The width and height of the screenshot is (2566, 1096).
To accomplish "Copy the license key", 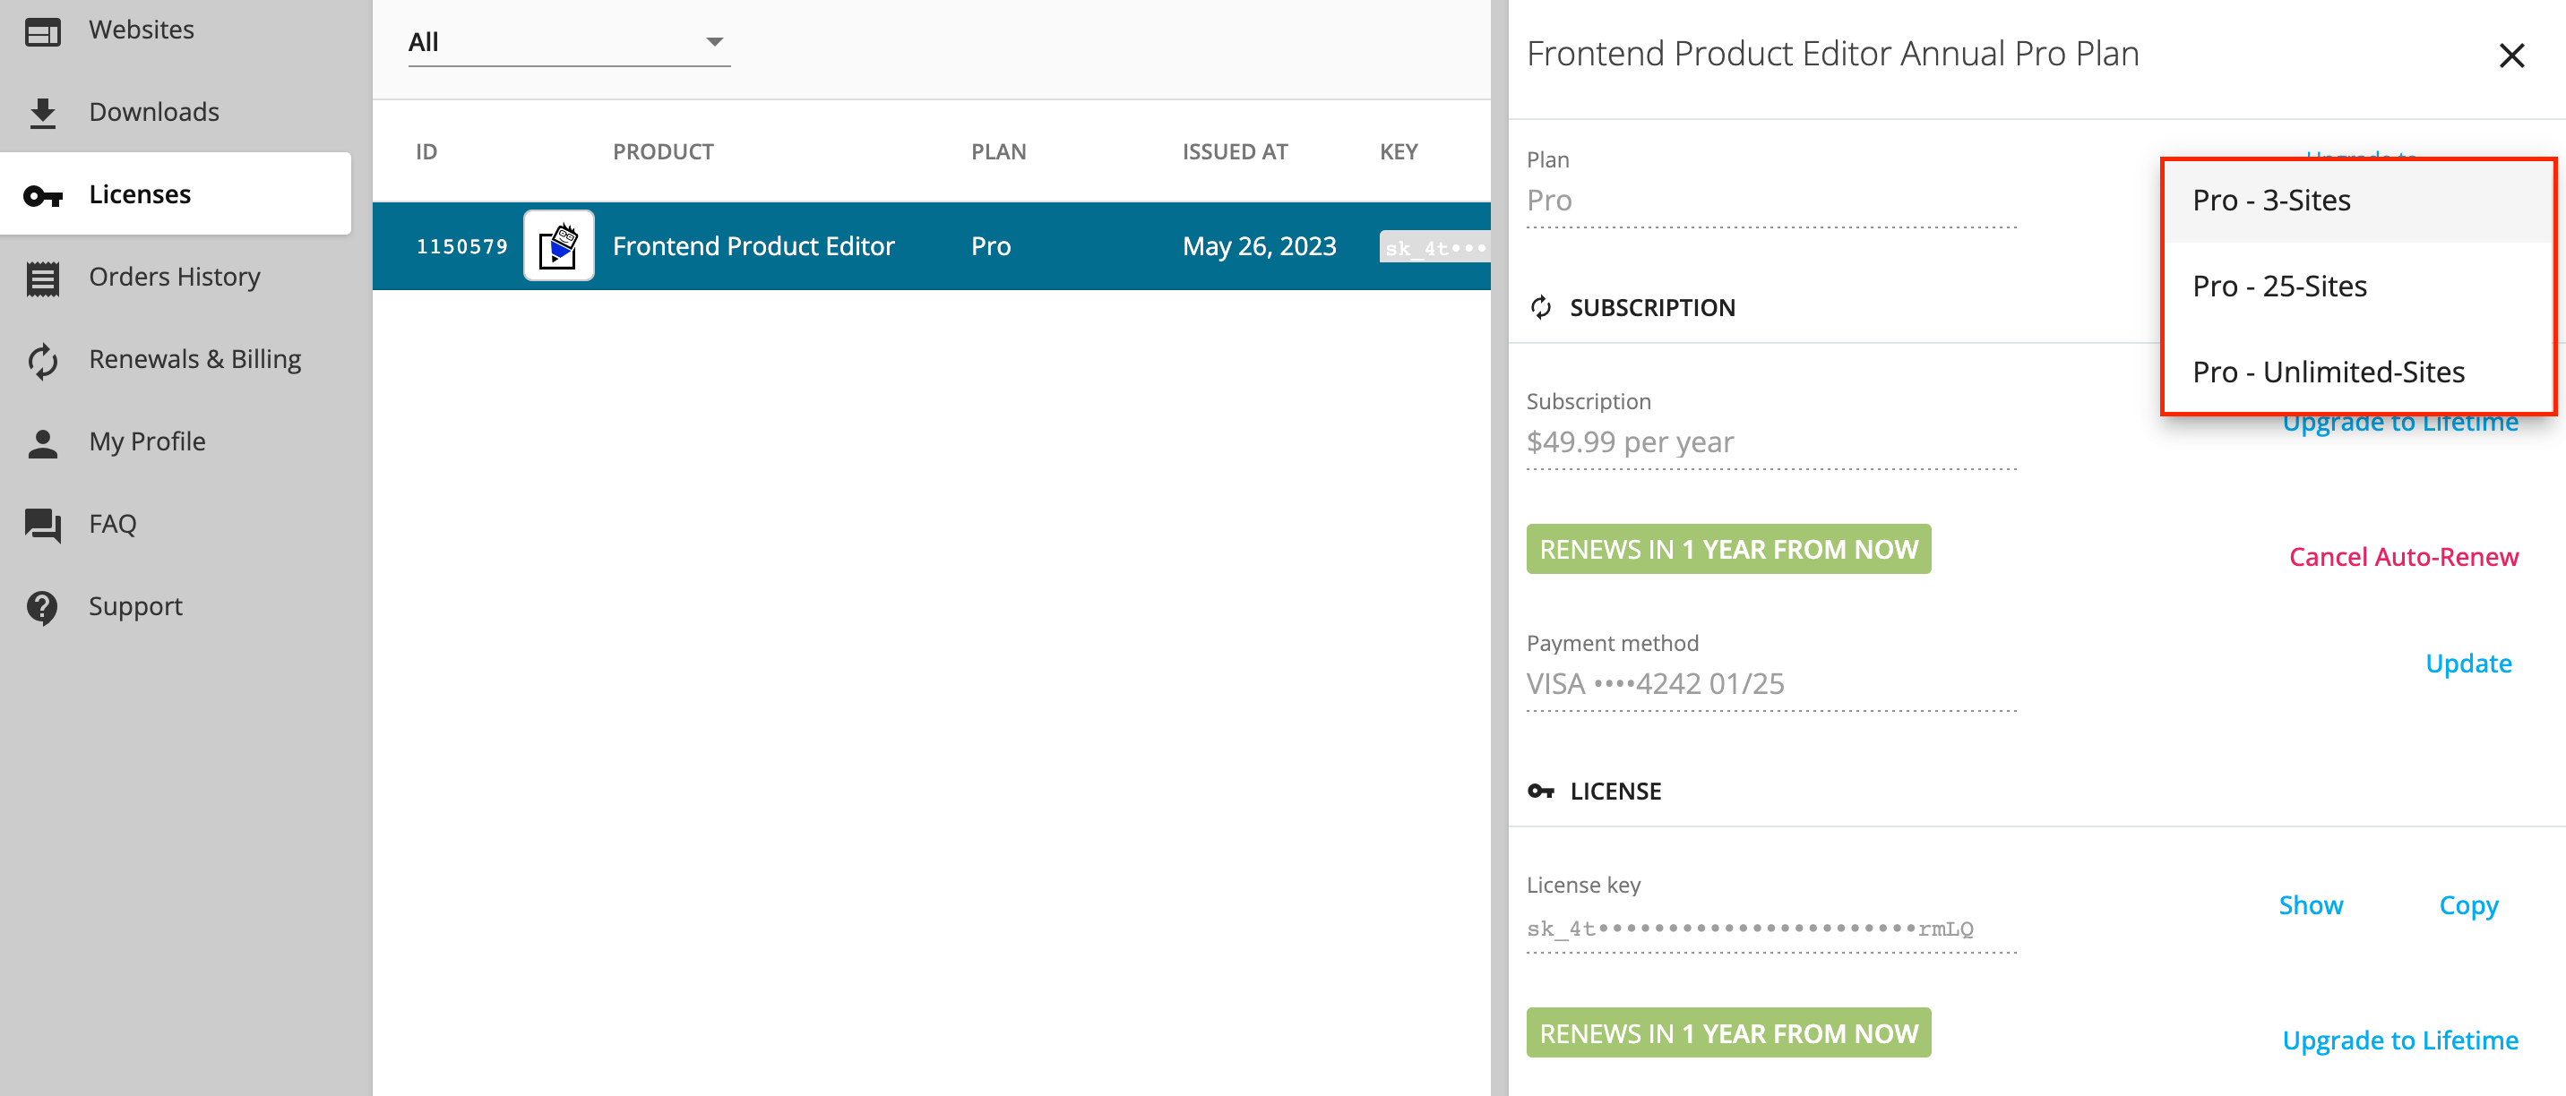I will click(x=2468, y=906).
